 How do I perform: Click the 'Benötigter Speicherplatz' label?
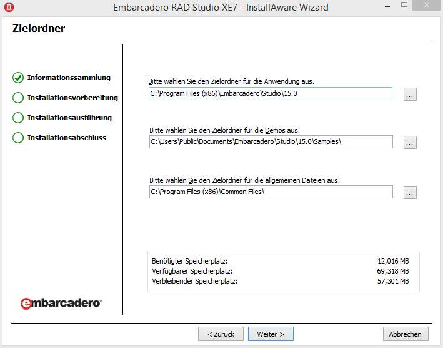coord(189,261)
